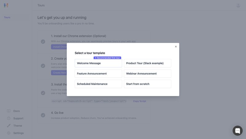The height and width of the screenshot is (139, 246).
Task: Choose the Scheduled Maintenance template
Action: point(98,84)
